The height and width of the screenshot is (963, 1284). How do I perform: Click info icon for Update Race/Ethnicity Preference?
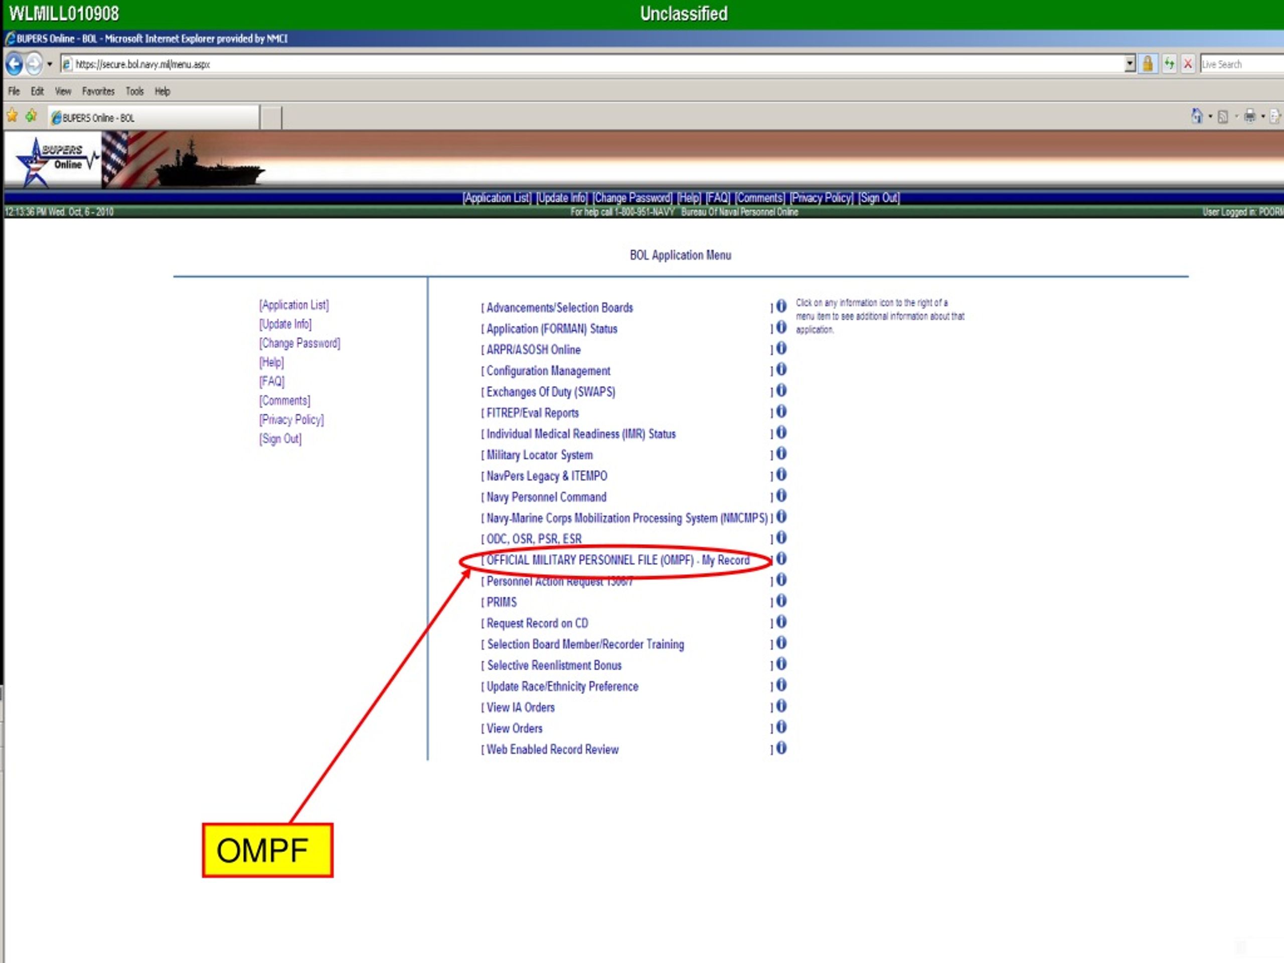781,685
